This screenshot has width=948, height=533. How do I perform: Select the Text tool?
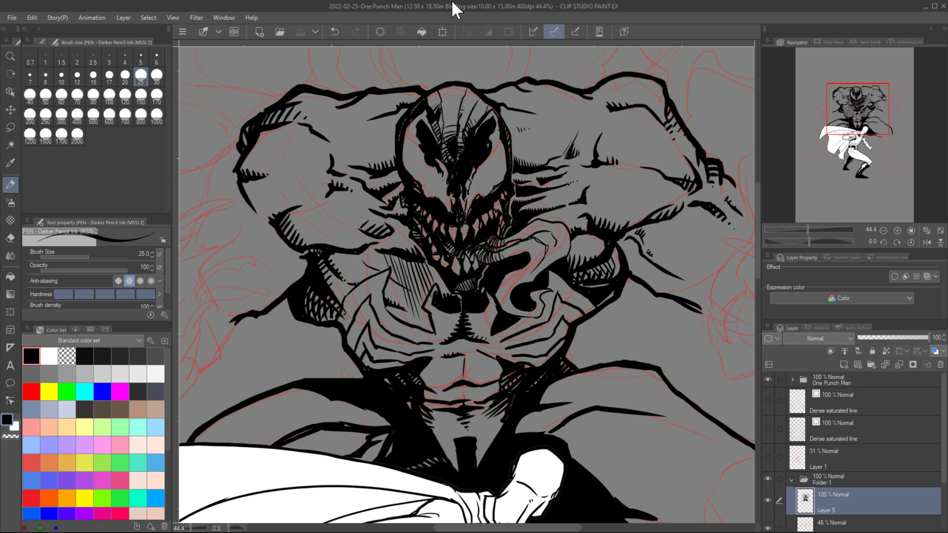click(x=10, y=365)
